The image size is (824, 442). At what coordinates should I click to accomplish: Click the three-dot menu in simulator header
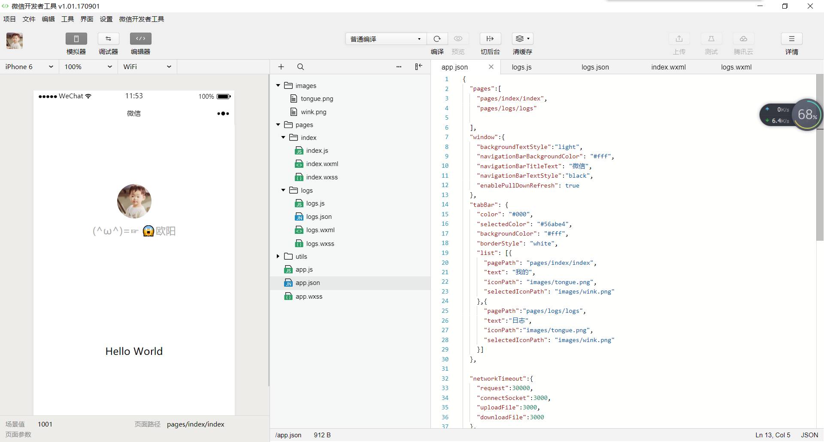223,114
